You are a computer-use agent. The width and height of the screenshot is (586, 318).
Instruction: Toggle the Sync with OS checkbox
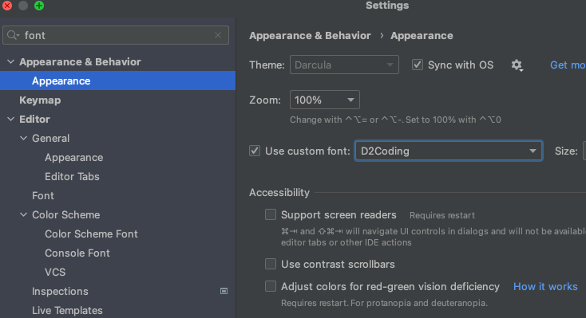click(418, 65)
